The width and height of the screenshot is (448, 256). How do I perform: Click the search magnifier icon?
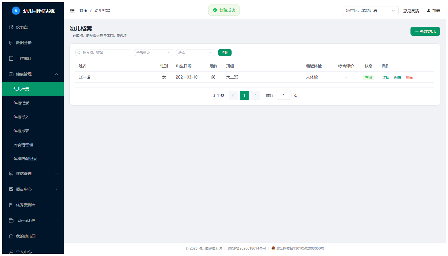click(x=79, y=53)
